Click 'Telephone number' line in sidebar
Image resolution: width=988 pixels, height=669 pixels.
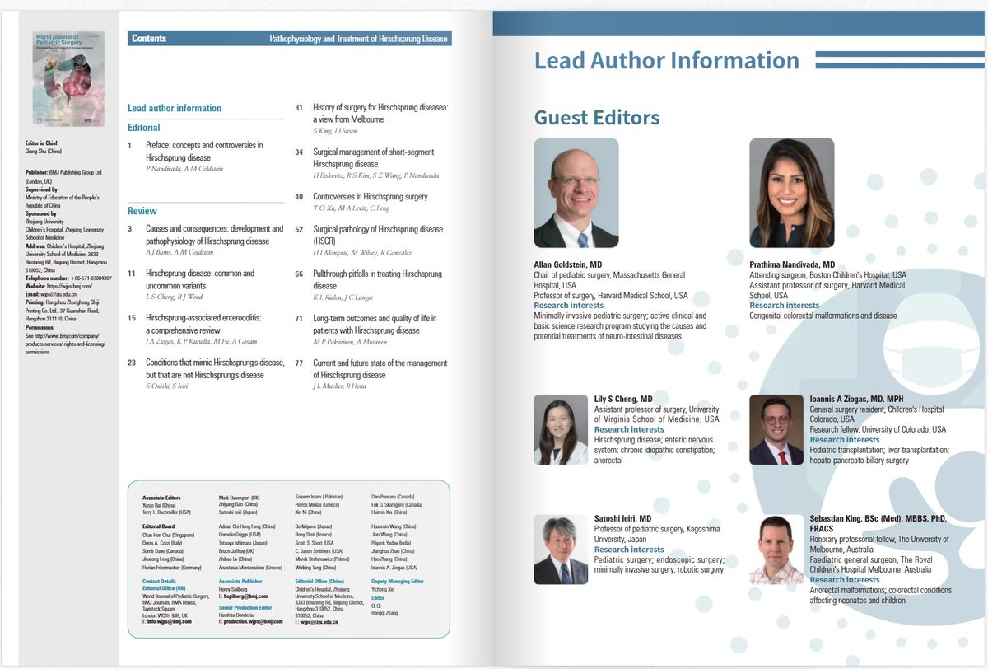point(69,278)
